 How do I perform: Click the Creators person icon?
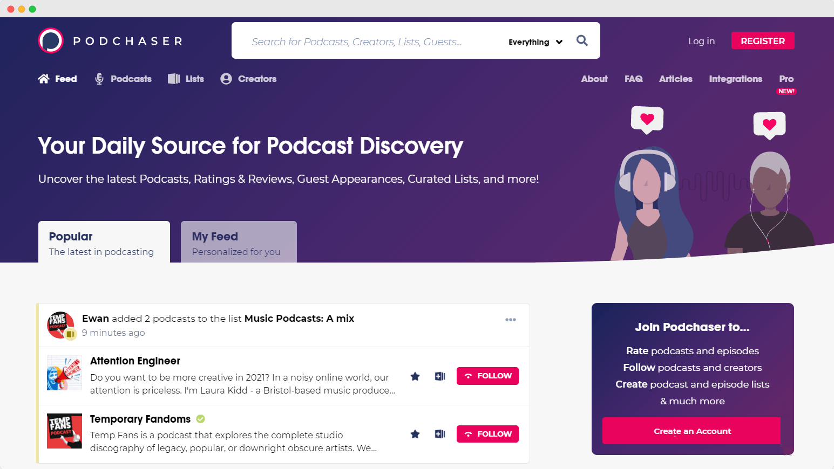click(226, 79)
